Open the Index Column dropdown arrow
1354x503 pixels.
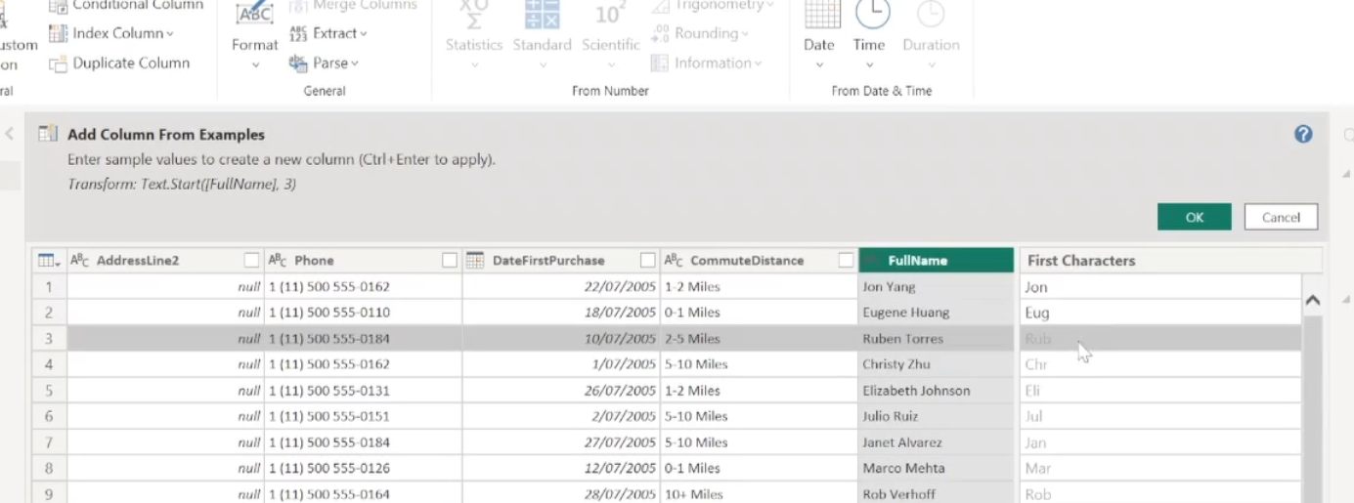point(170,34)
